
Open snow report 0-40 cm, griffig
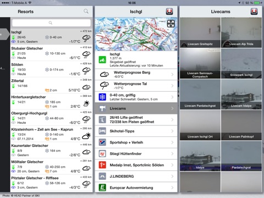136,97
